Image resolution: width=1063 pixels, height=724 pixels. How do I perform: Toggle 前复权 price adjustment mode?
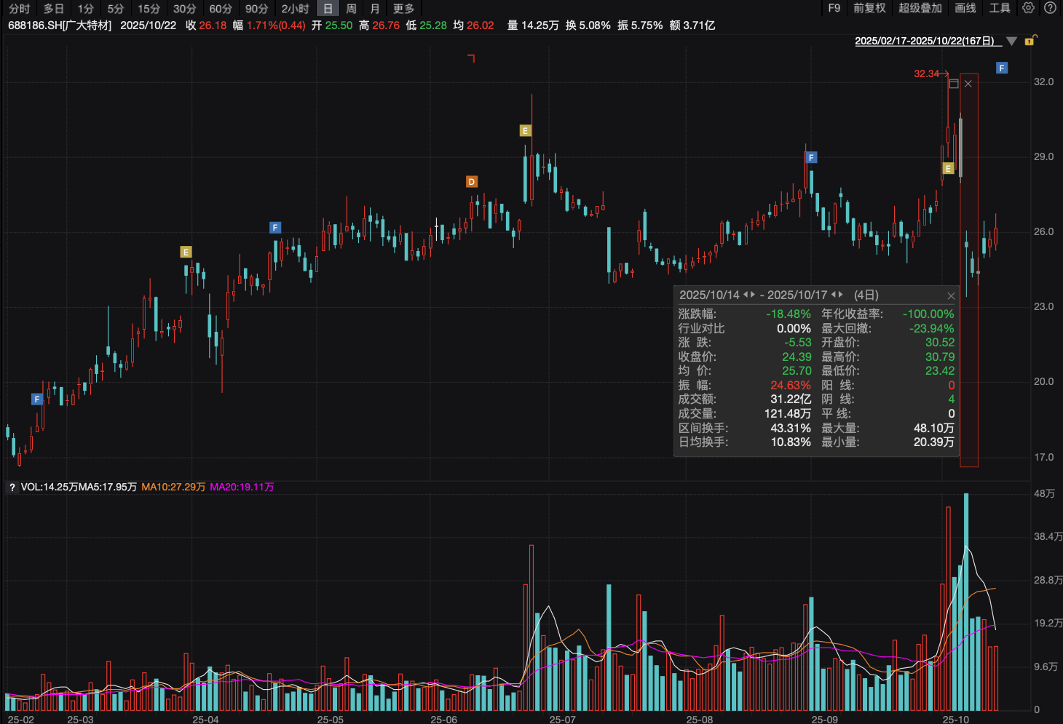click(x=869, y=8)
